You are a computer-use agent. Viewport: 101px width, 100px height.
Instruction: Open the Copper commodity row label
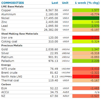pyautogui.click(x=6, y=10)
